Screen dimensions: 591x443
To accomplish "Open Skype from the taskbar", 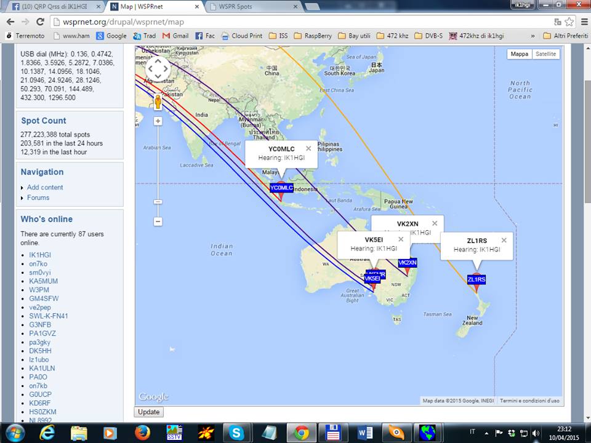I will (236, 433).
